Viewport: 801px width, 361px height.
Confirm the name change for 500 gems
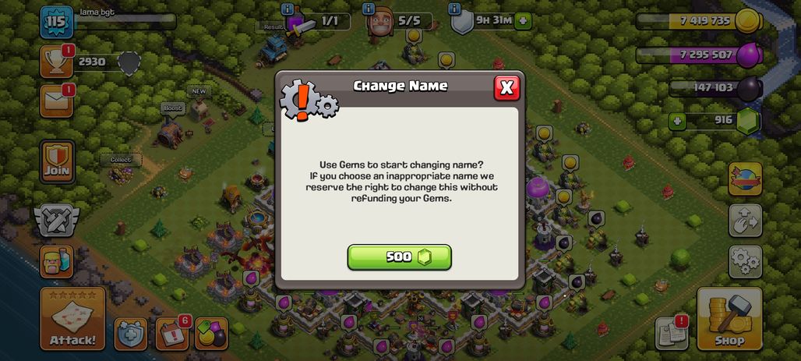pos(399,257)
